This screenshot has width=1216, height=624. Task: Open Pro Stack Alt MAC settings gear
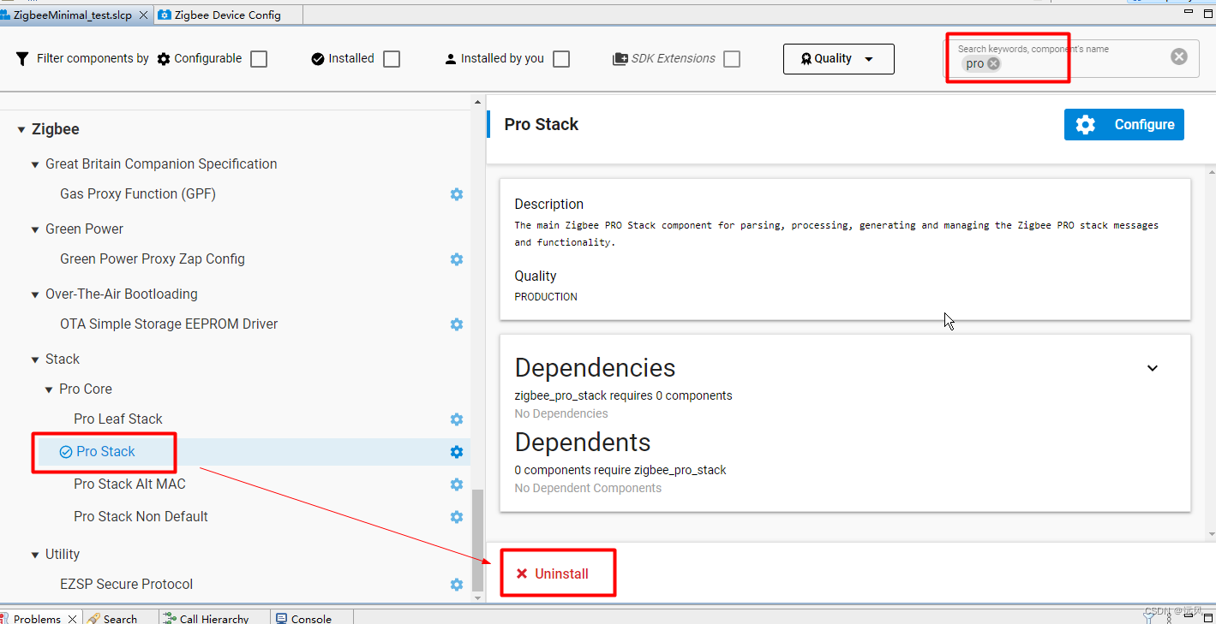(x=456, y=484)
